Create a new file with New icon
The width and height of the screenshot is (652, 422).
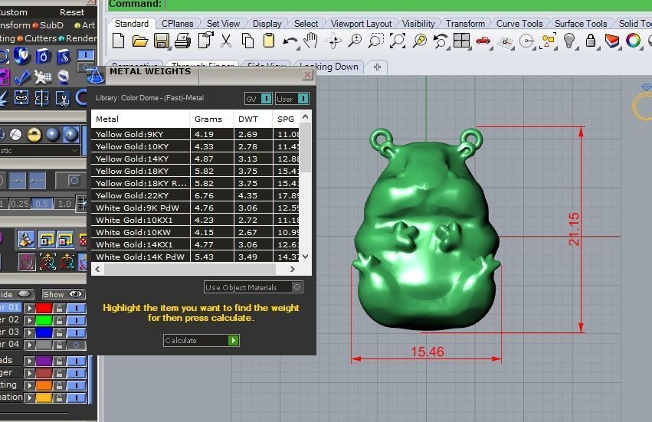tap(119, 41)
